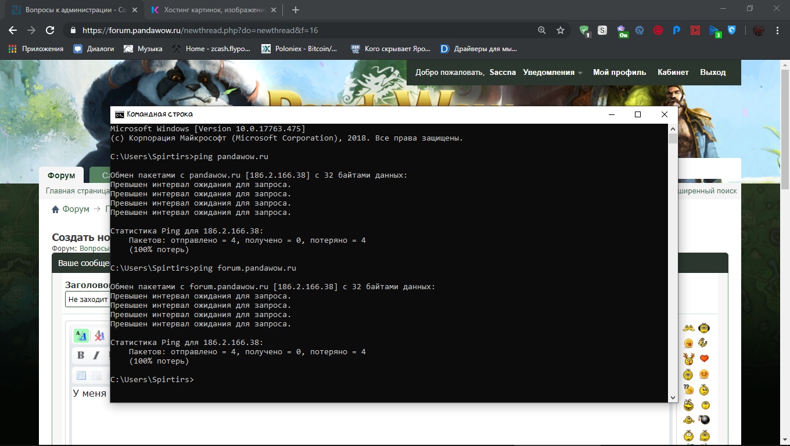The image size is (790, 446).
Task: Click the remove formatting icon in editor
Action: 99,336
